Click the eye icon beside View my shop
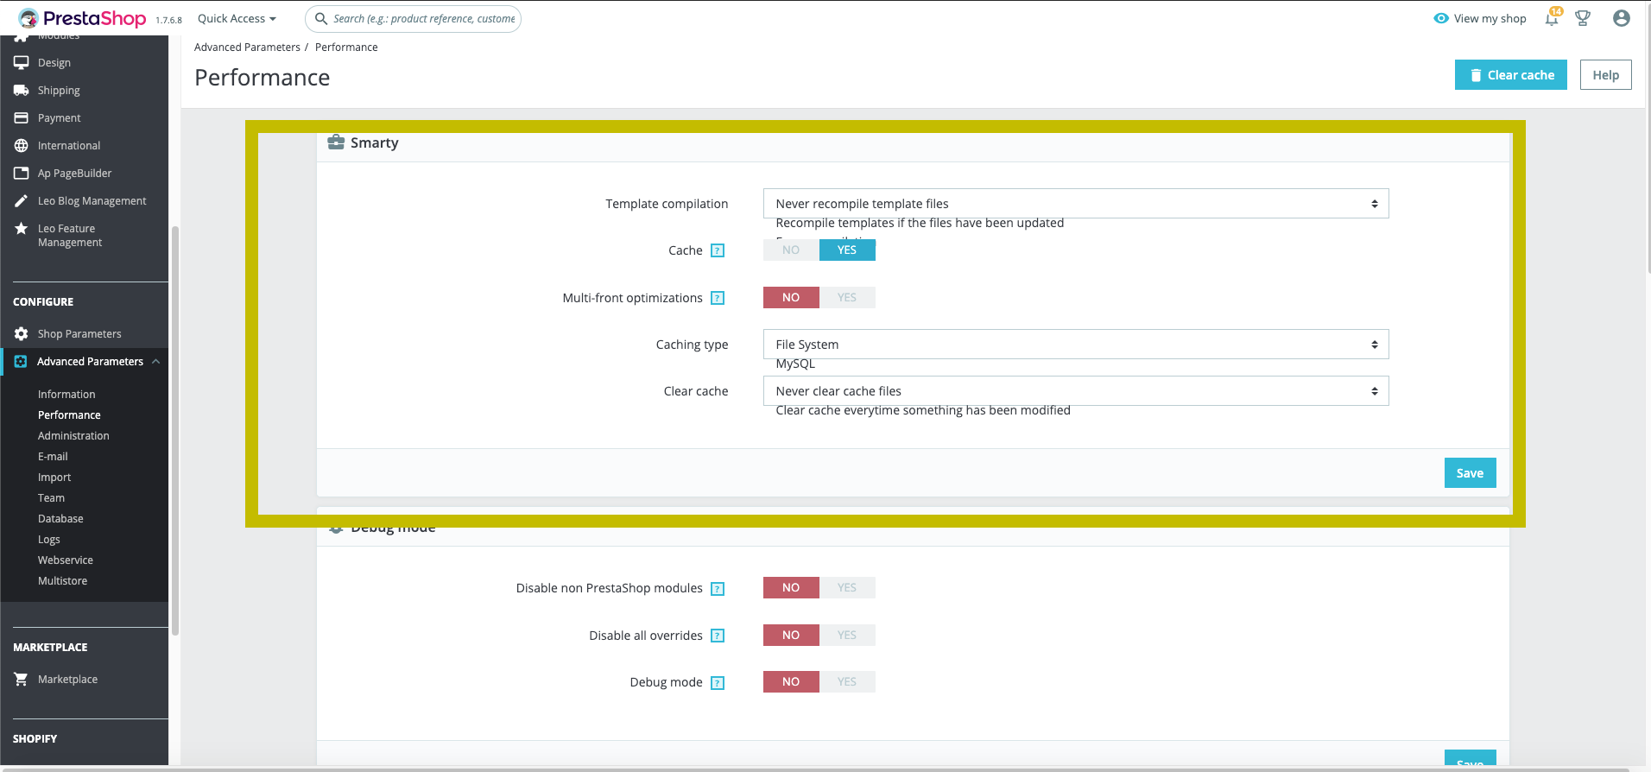The width and height of the screenshot is (1651, 772). click(1441, 18)
